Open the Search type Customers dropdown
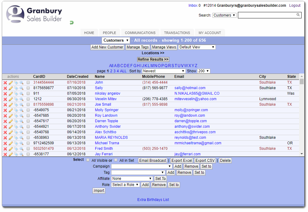308x212 pixels. click(x=224, y=15)
